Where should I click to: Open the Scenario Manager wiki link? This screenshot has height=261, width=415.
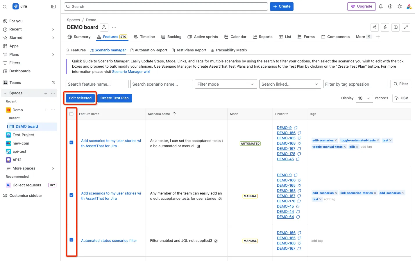click(131, 72)
